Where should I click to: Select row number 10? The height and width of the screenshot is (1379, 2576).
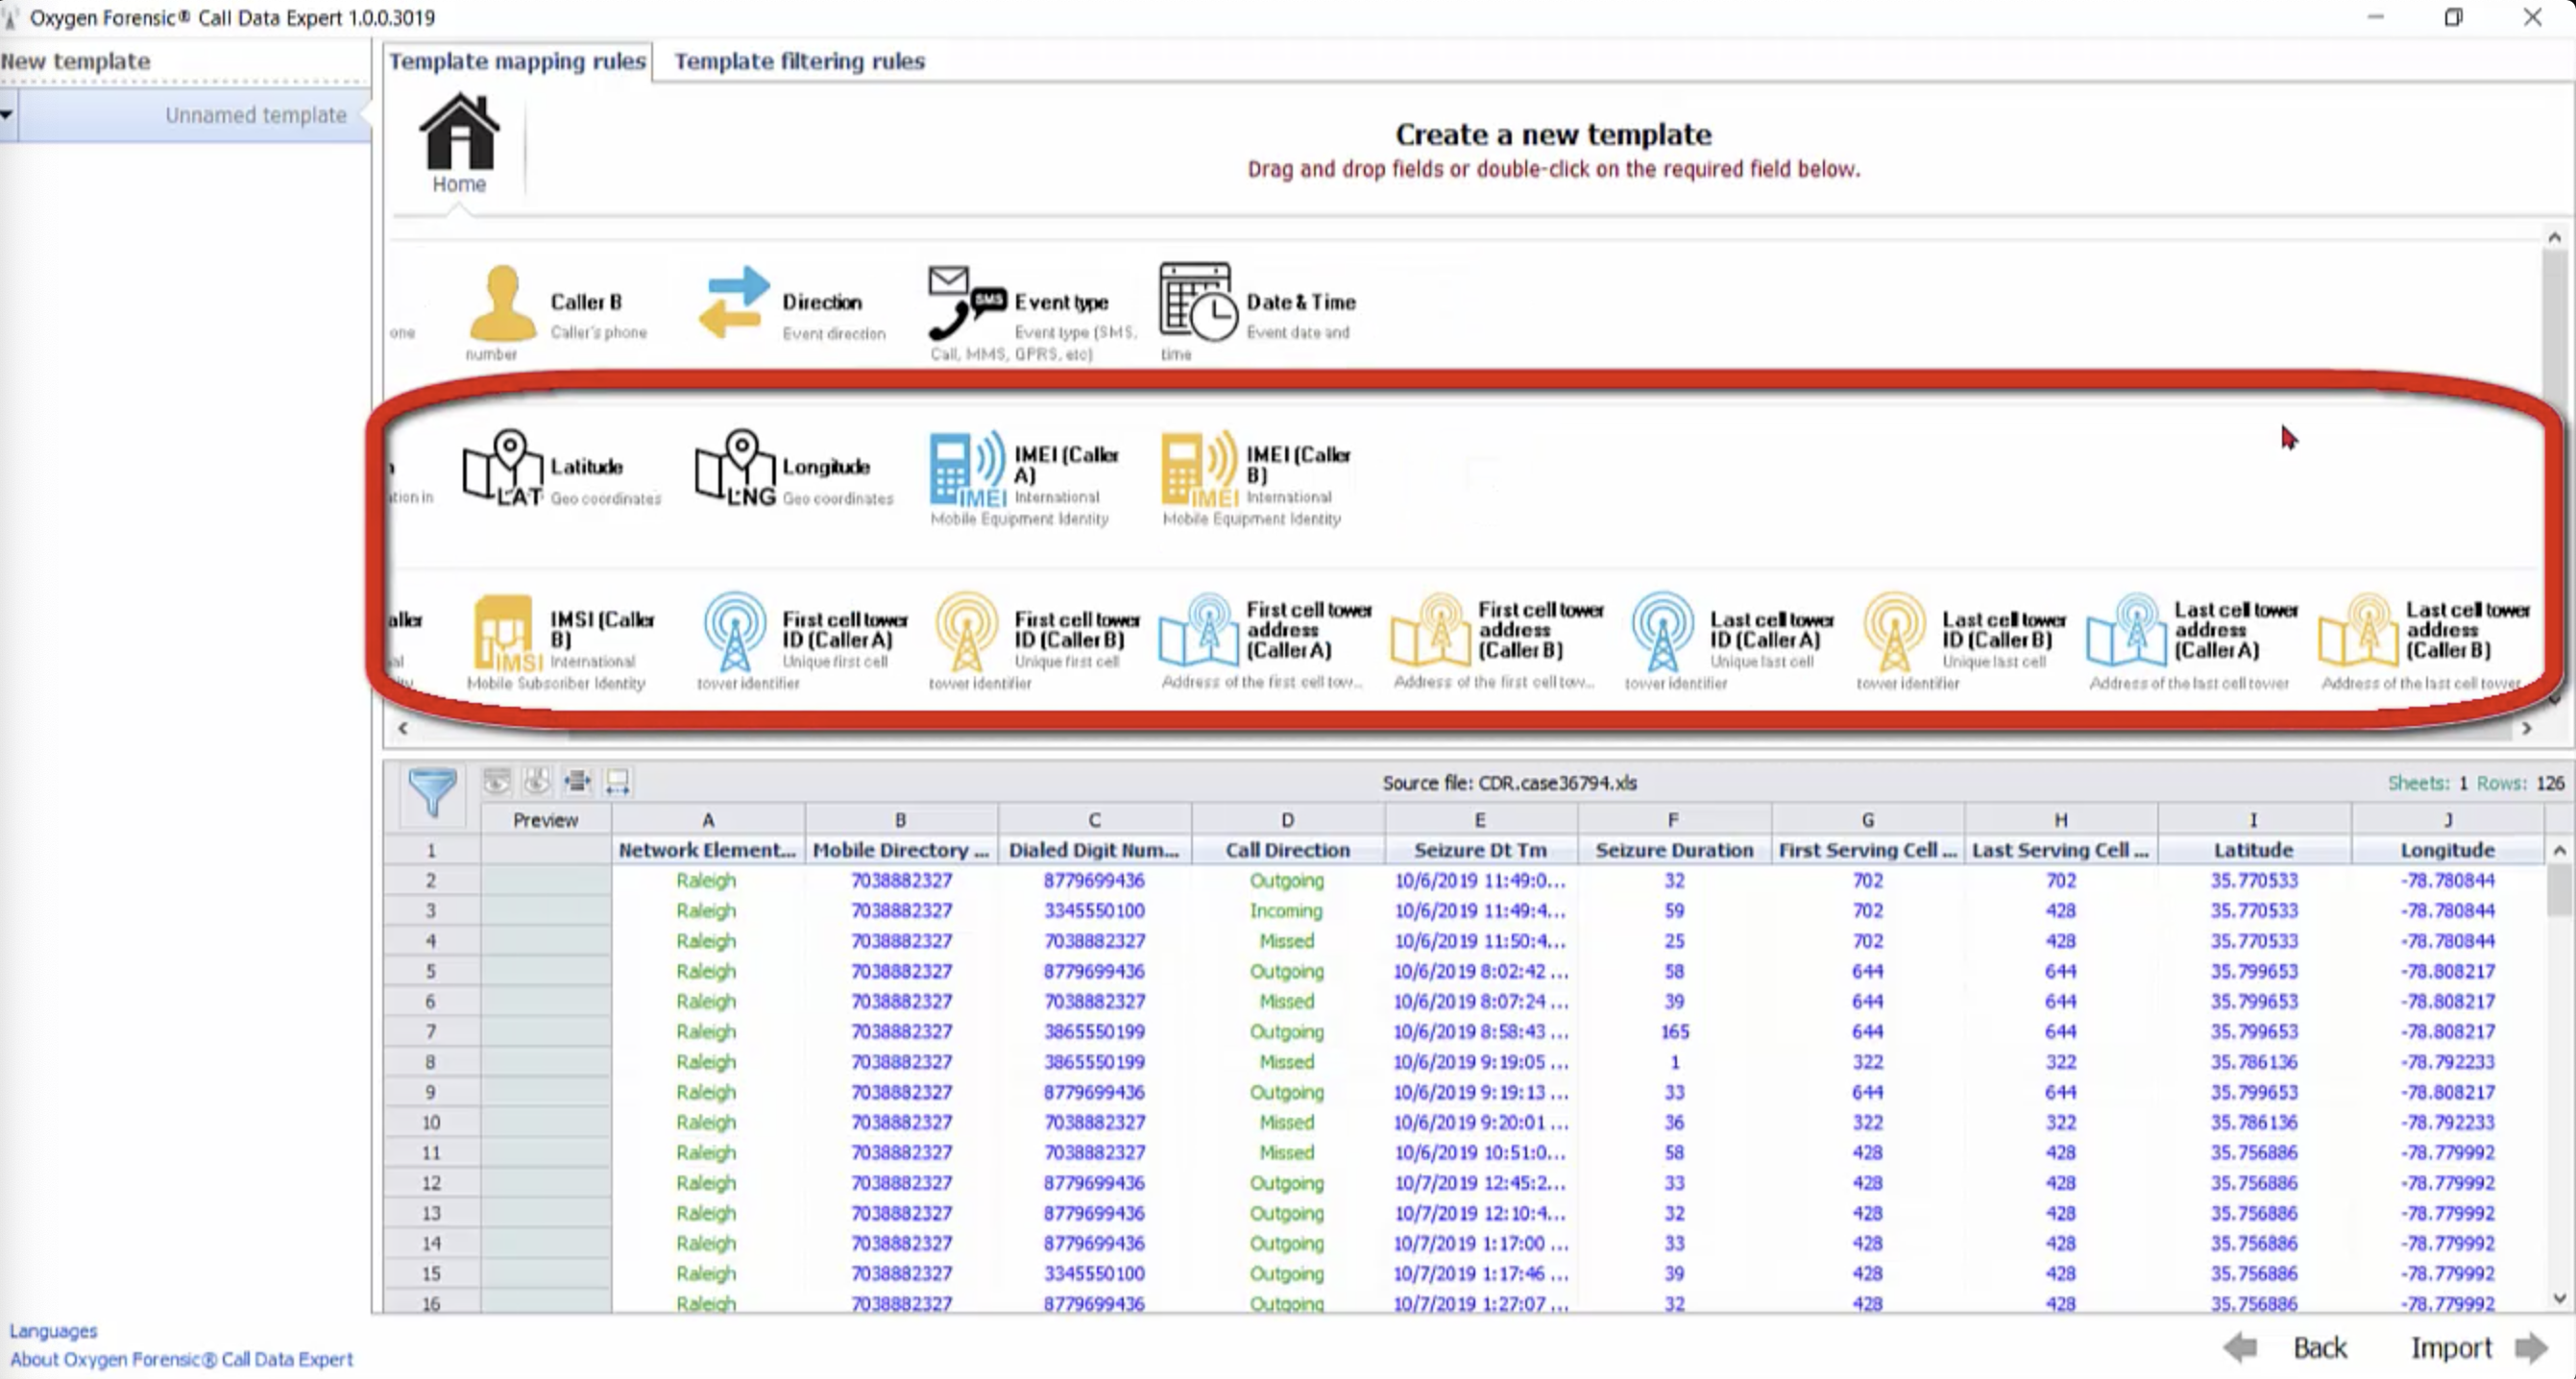coord(431,1122)
